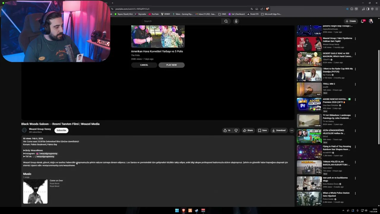The image size is (380, 214).
Task: Open SaC | Dashboard bookmark
Action: (237, 14)
